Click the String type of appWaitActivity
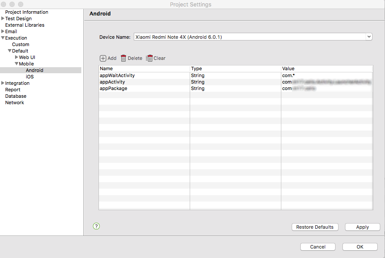385x258 pixels. click(235, 75)
